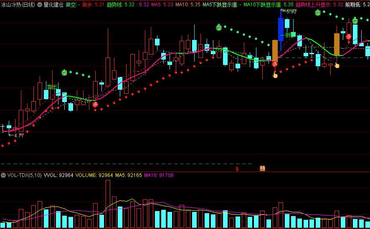Click the orange 预 marker at chart bottom
The image size is (370, 229).
(262, 168)
